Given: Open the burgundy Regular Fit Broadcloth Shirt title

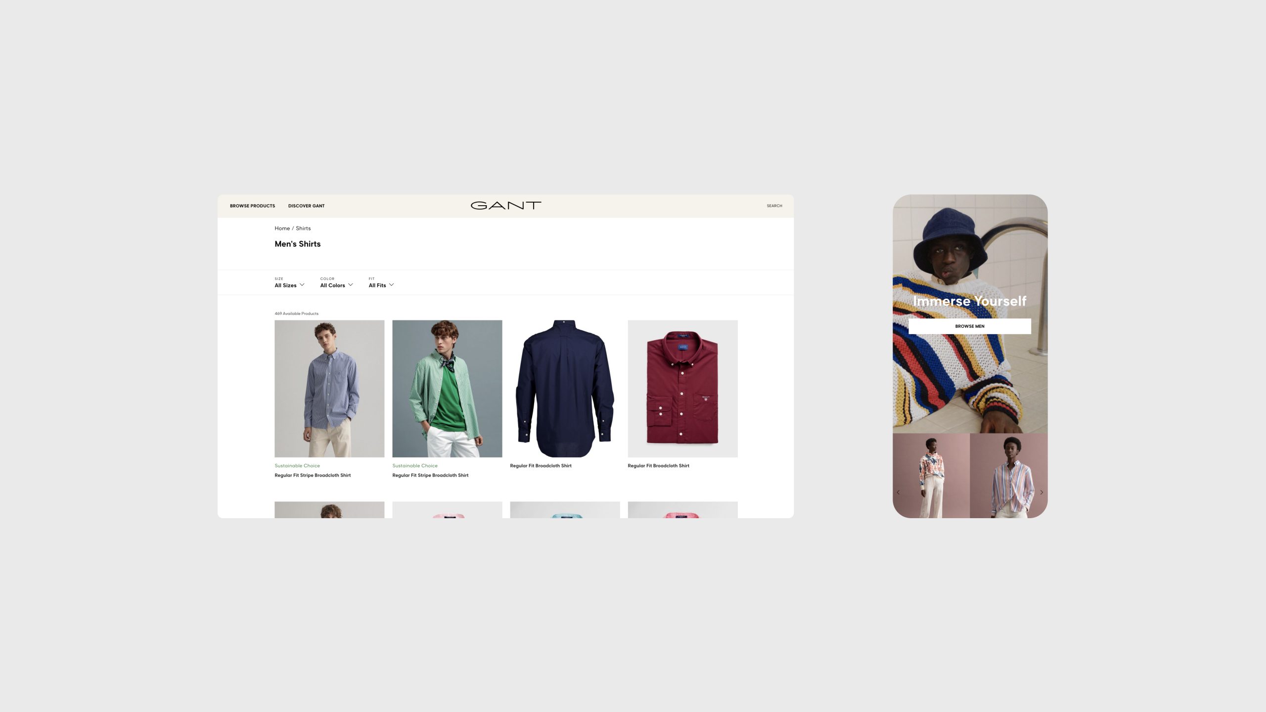Looking at the screenshot, I should click(x=658, y=466).
